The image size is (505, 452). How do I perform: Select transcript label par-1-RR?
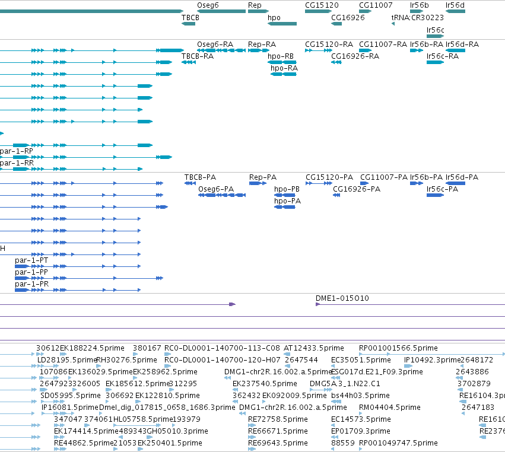pyautogui.click(x=17, y=163)
